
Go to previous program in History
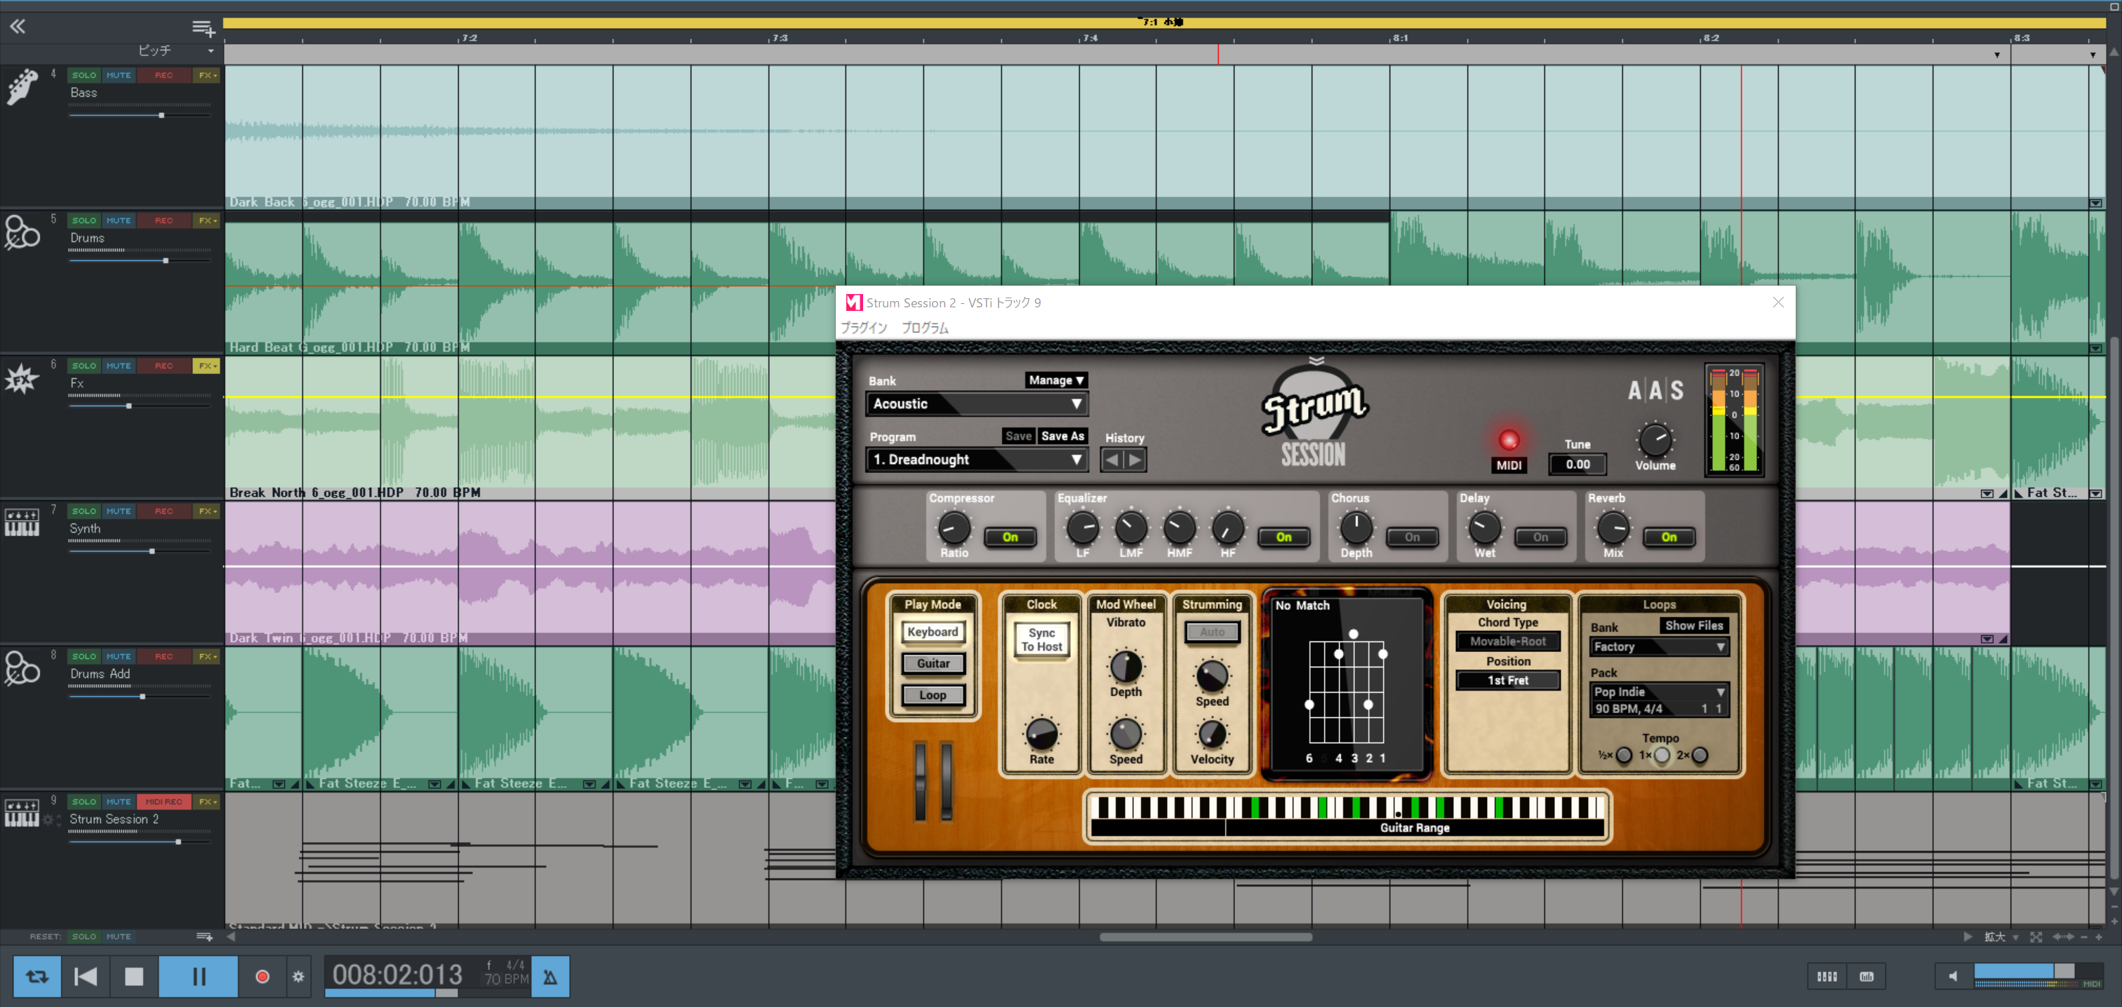pyautogui.click(x=1112, y=460)
